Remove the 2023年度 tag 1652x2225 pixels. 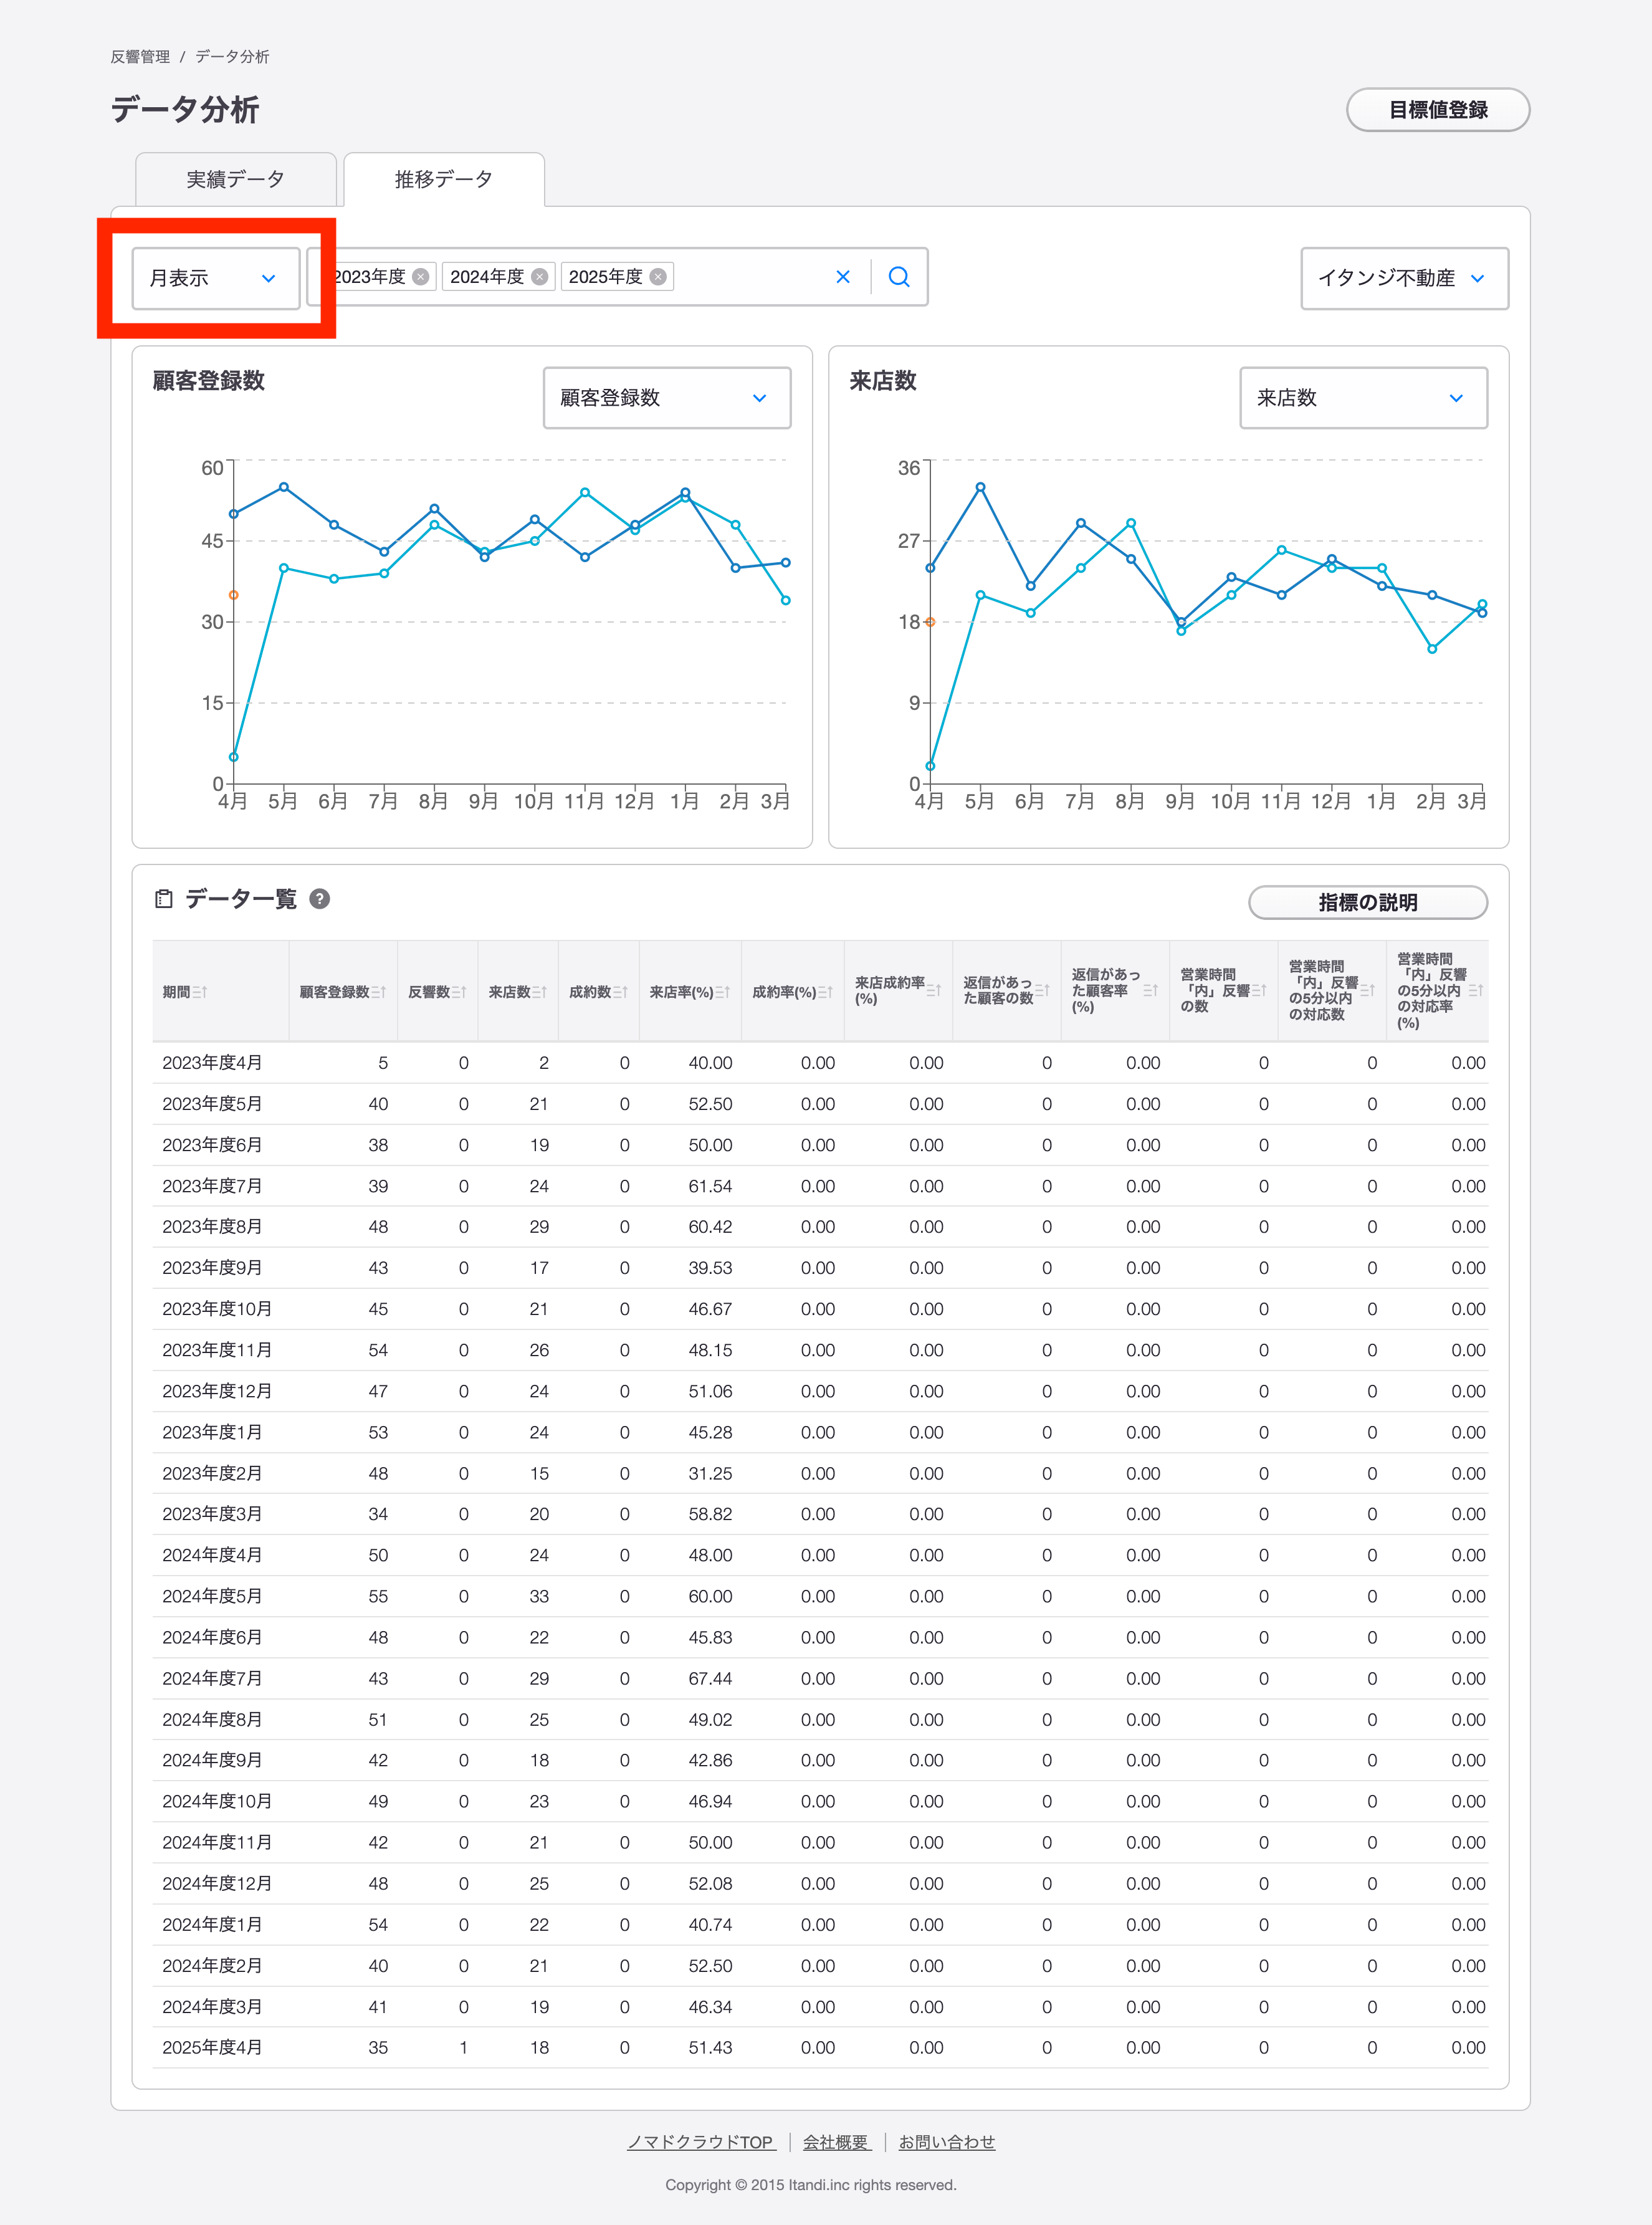421,277
